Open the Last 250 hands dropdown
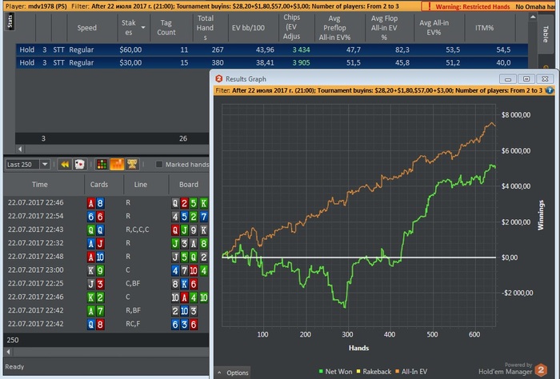This screenshot has height=379, width=560. coord(45,164)
